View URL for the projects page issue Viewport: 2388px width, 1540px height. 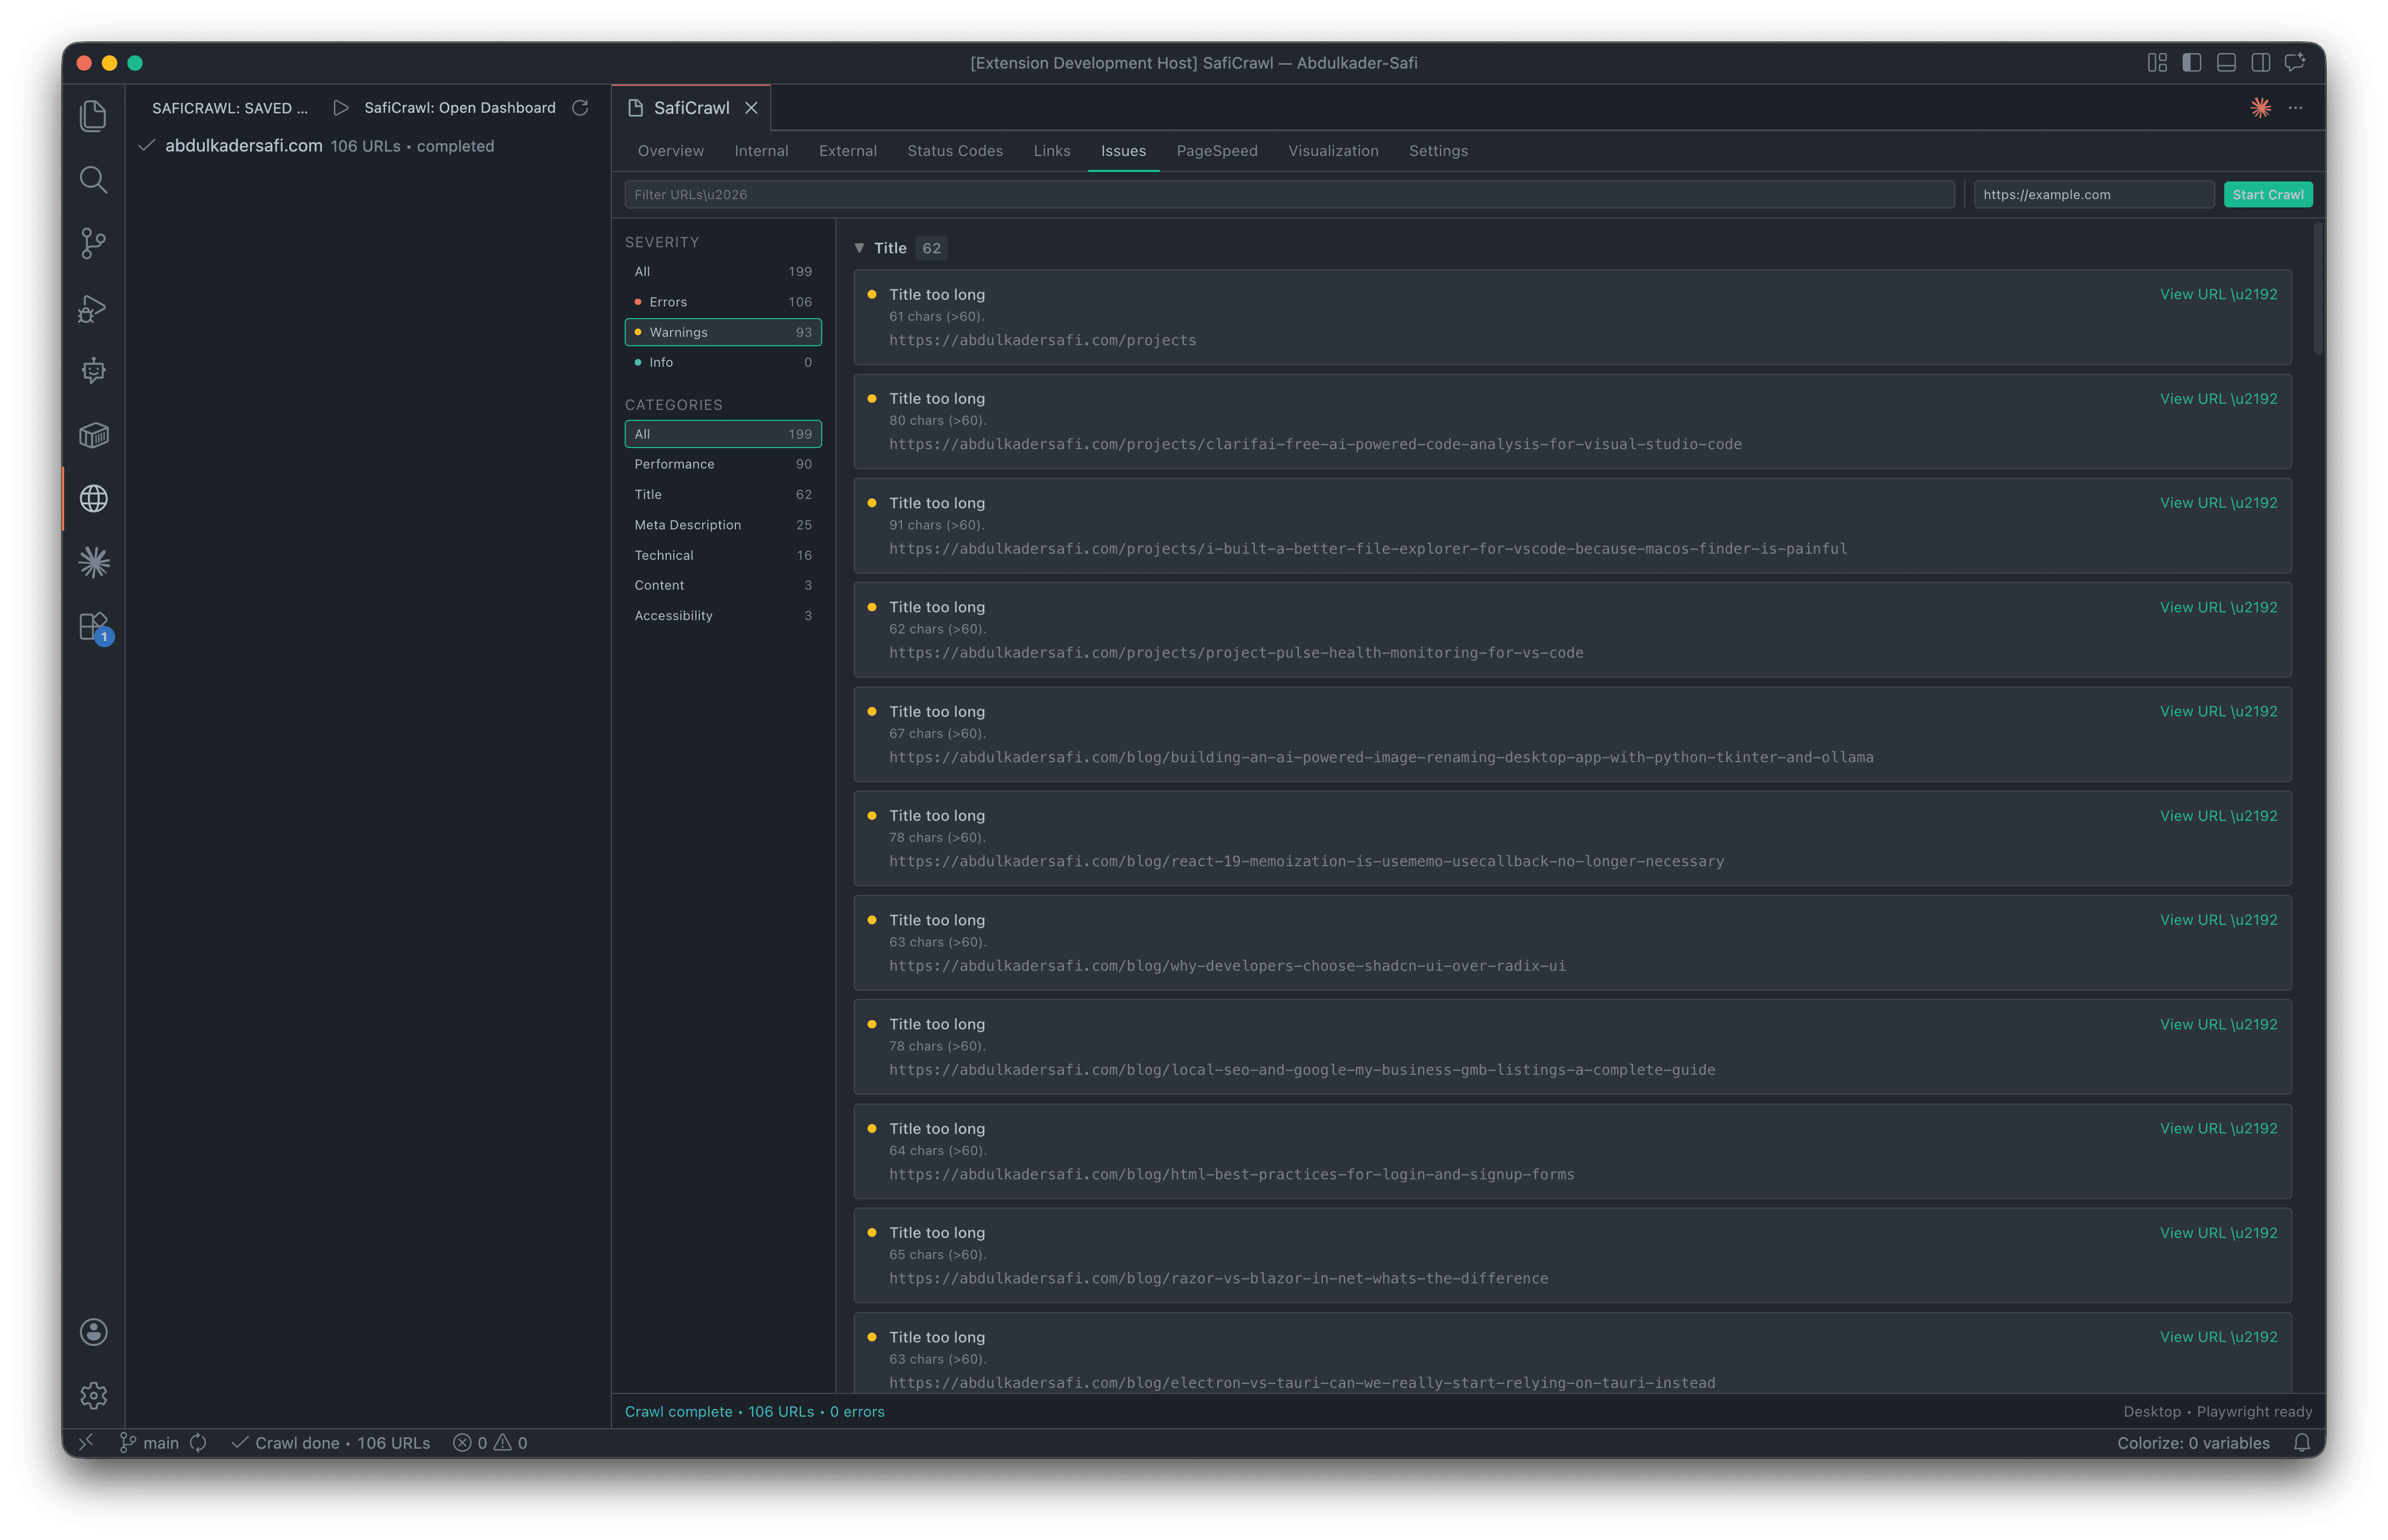point(2218,294)
